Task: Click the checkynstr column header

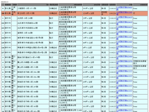Action: coord(54,5)
